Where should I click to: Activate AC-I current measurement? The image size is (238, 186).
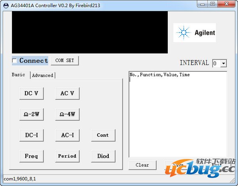[x=67, y=135]
